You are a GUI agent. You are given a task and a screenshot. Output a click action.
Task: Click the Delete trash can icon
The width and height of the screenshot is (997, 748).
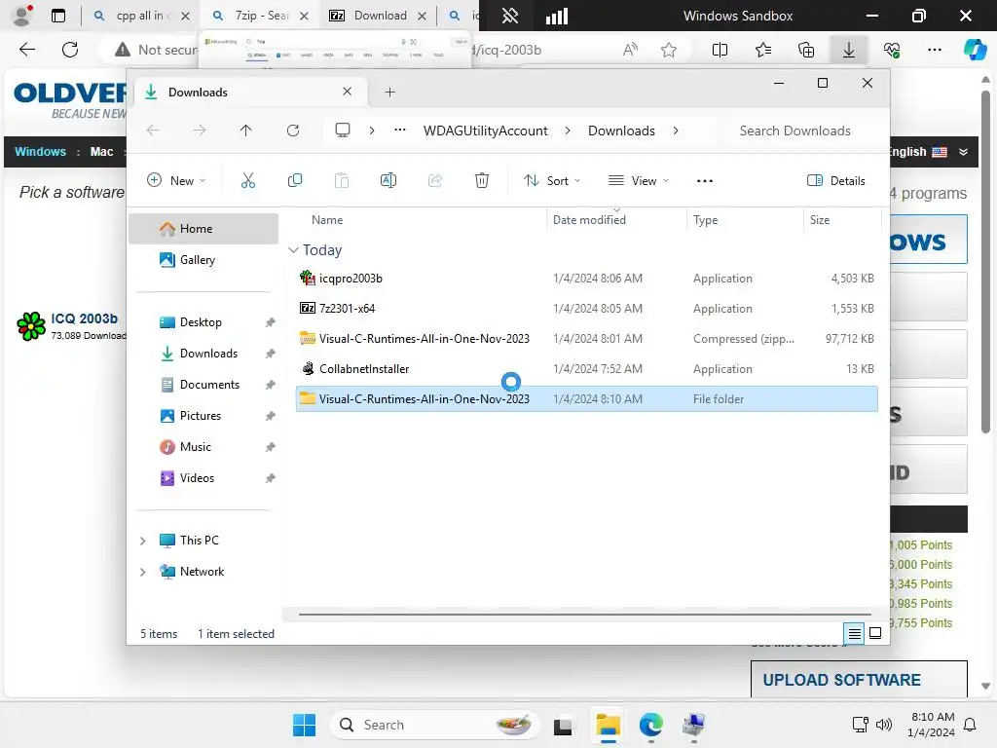[482, 180]
